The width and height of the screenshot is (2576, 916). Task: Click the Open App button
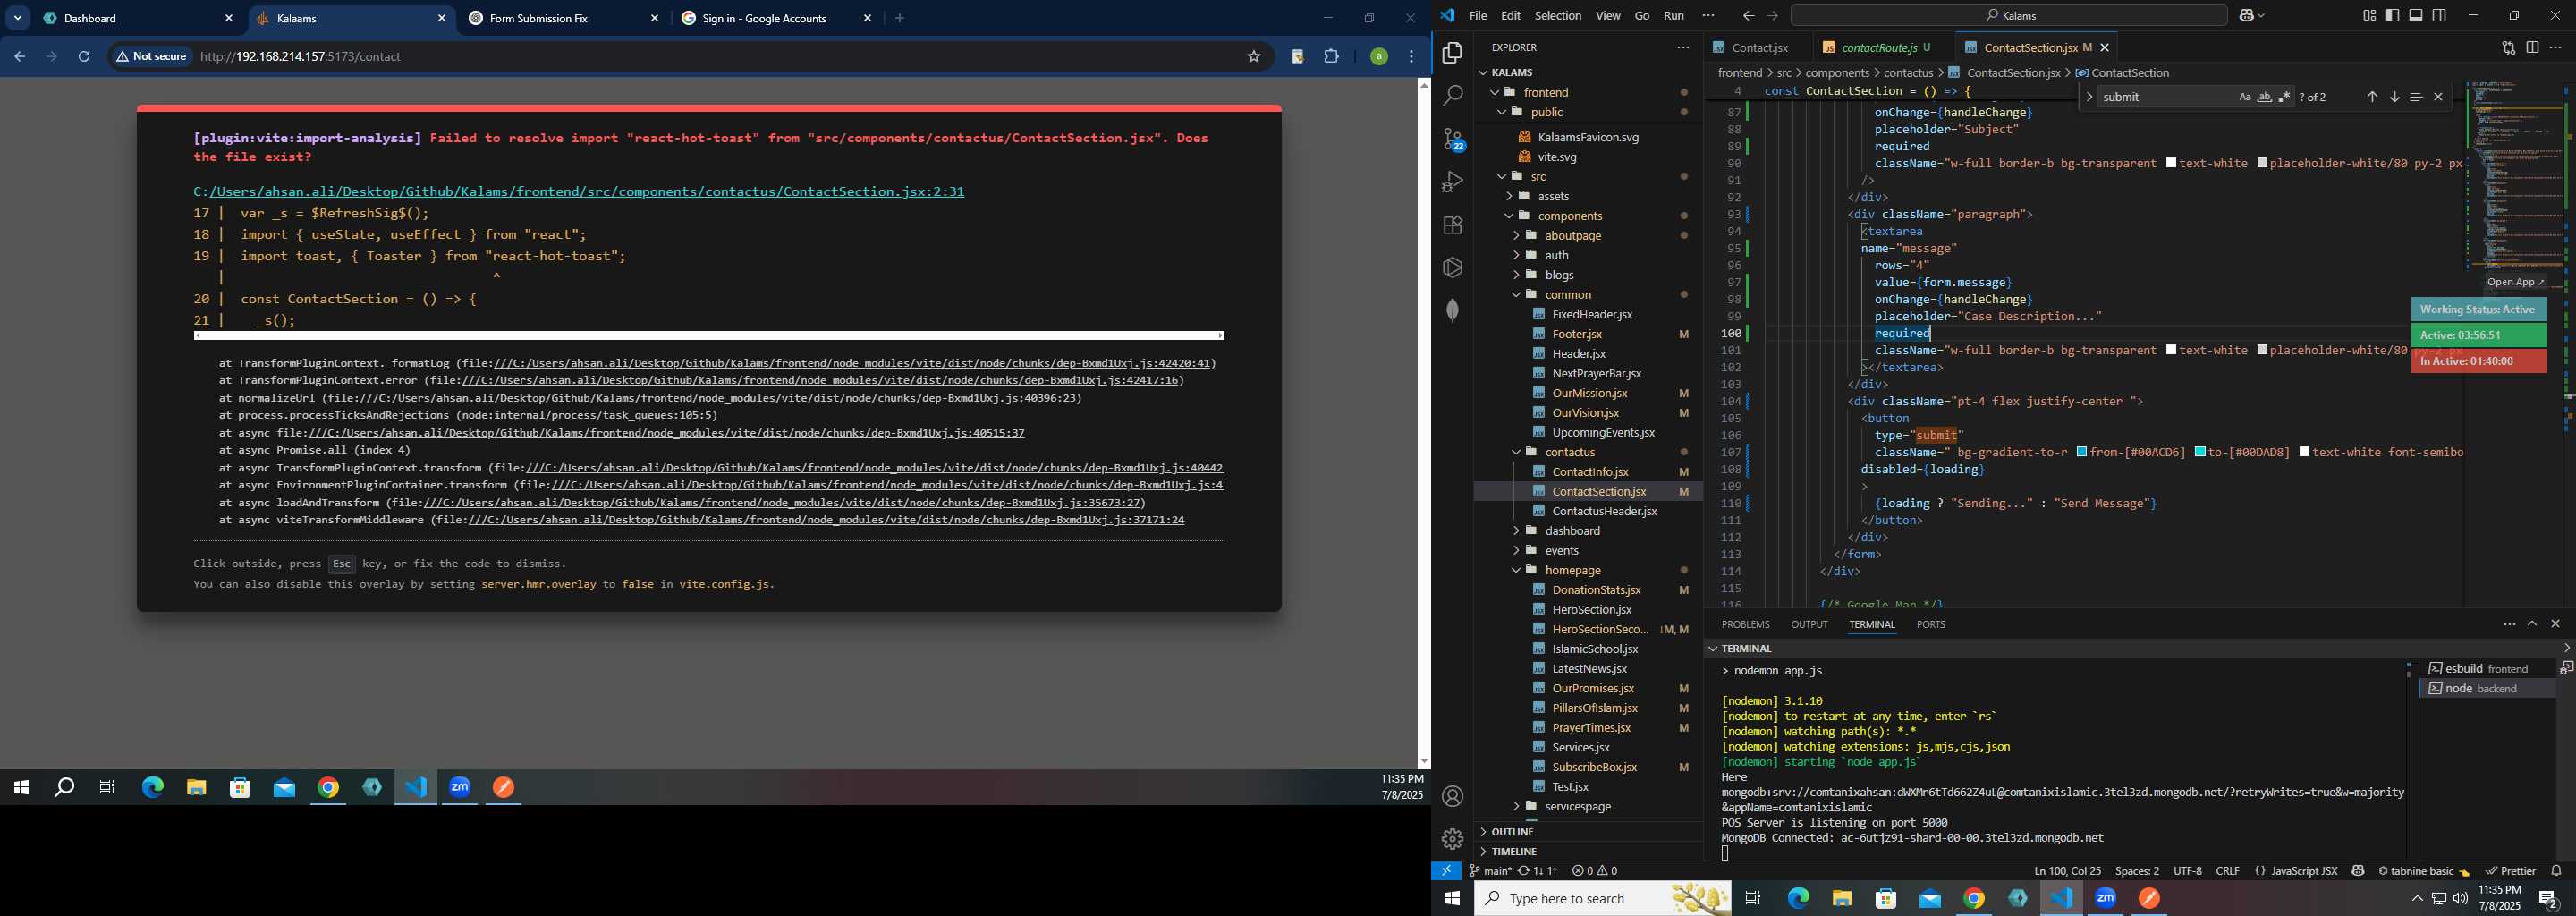pos(2516,282)
